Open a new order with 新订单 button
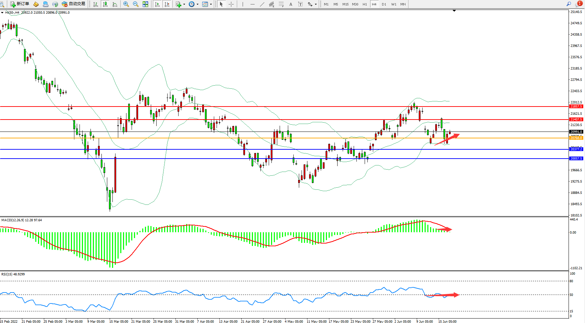 [20, 4]
